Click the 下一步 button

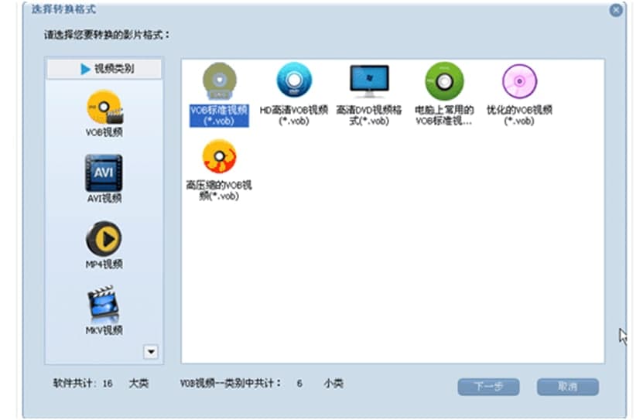[488, 387]
